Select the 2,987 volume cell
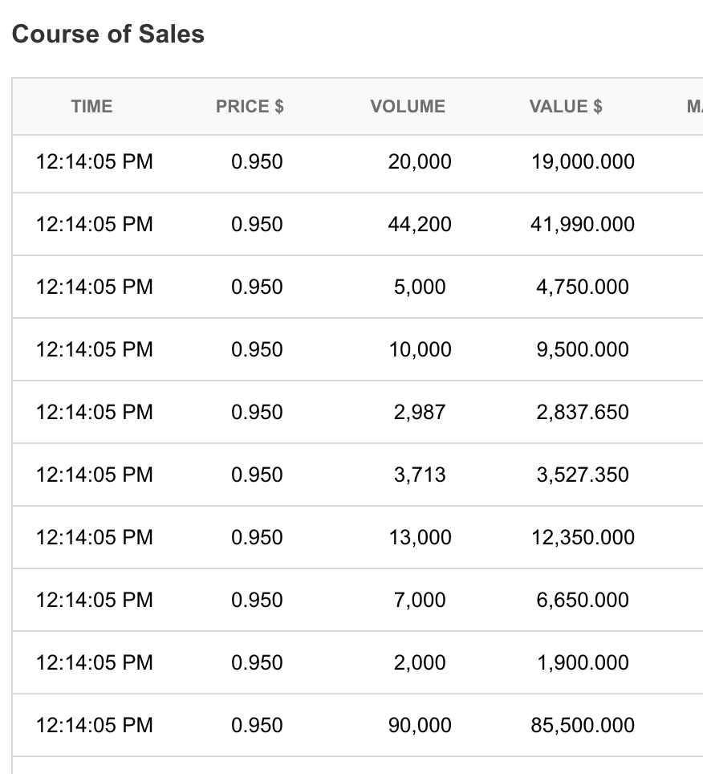The height and width of the screenshot is (774, 703). click(420, 413)
